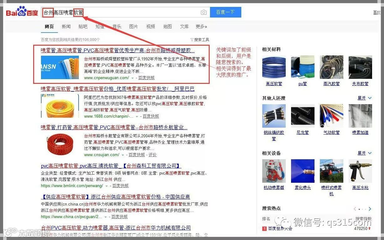Open the 高压软管 text link
The width and height of the screenshot is (384, 240).
pyautogui.click(x=274, y=84)
